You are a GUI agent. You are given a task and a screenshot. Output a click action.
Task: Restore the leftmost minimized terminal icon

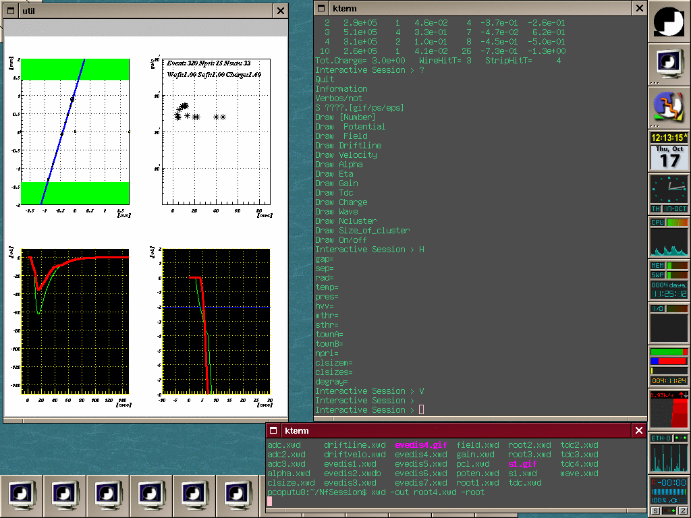[x=22, y=496]
